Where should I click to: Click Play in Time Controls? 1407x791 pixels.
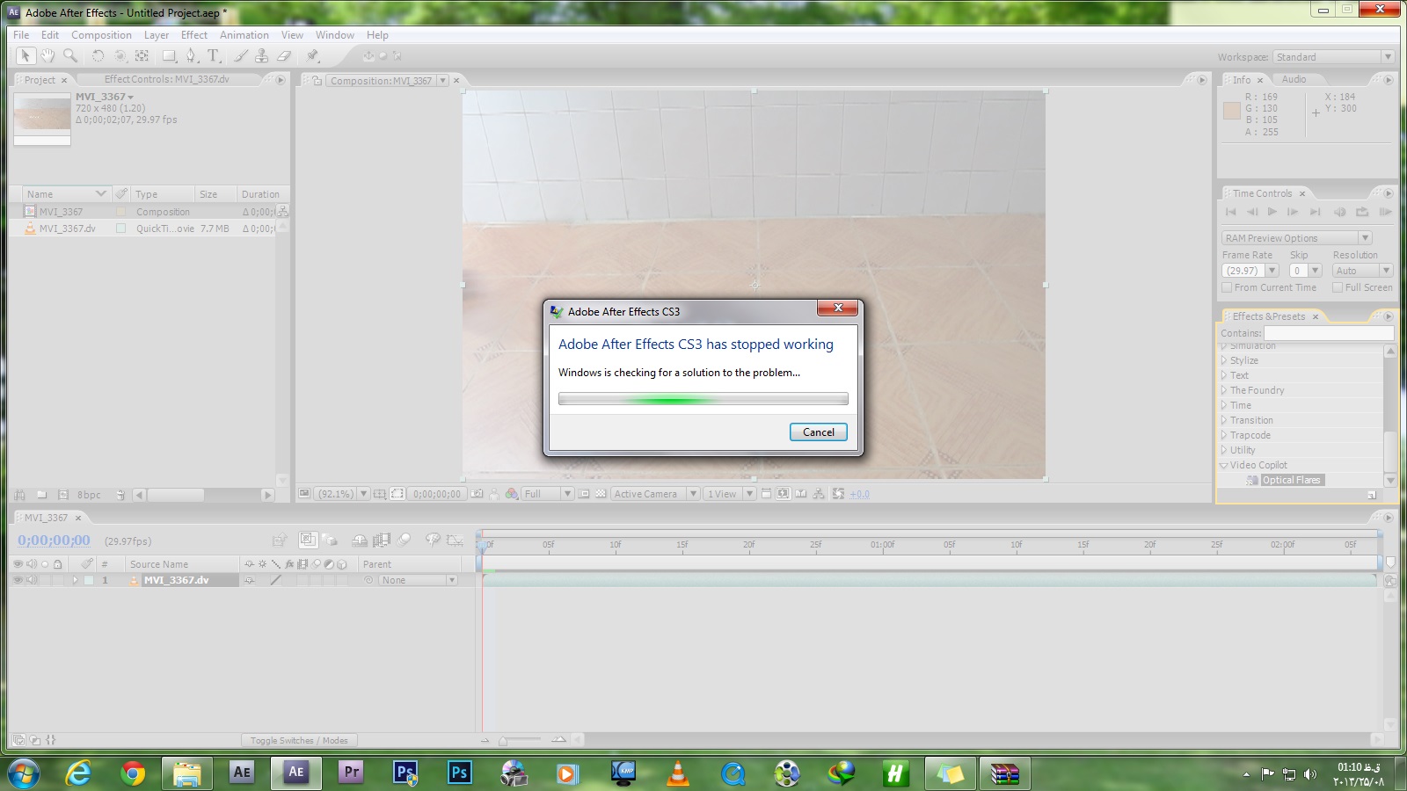[x=1272, y=212]
